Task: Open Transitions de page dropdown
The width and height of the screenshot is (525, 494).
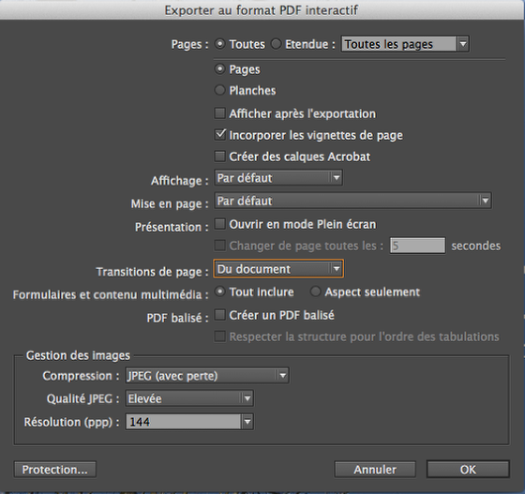Action: [278, 269]
